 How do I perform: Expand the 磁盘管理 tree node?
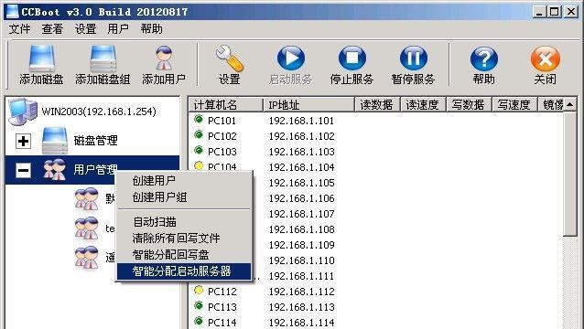[x=23, y=141]
